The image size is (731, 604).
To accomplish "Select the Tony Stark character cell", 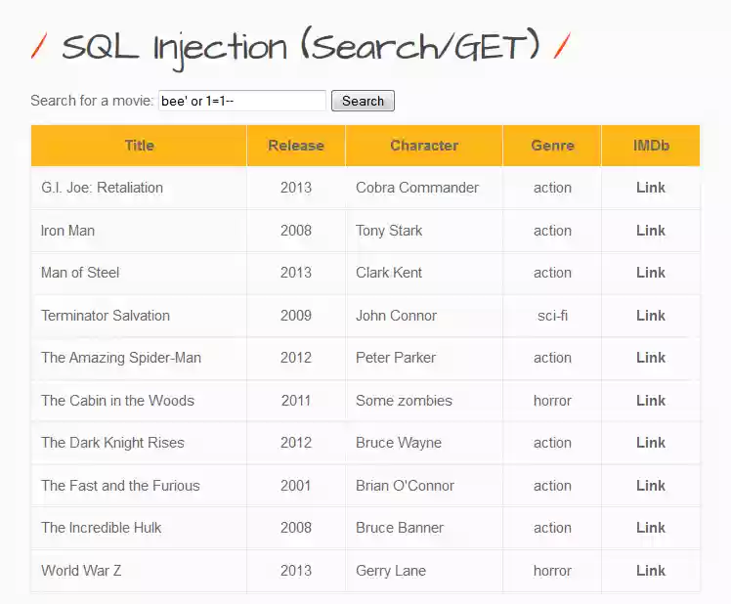I will [389, 231].
